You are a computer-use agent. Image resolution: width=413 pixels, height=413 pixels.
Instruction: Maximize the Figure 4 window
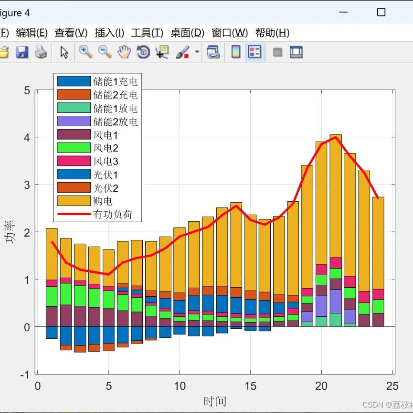pos(381,12)
